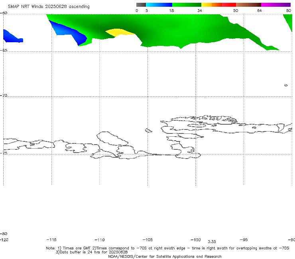Click the note '3)Data buffer is 24 hrs'
The height and width of the screenshot is (259, 295).
tap(92, 252)
